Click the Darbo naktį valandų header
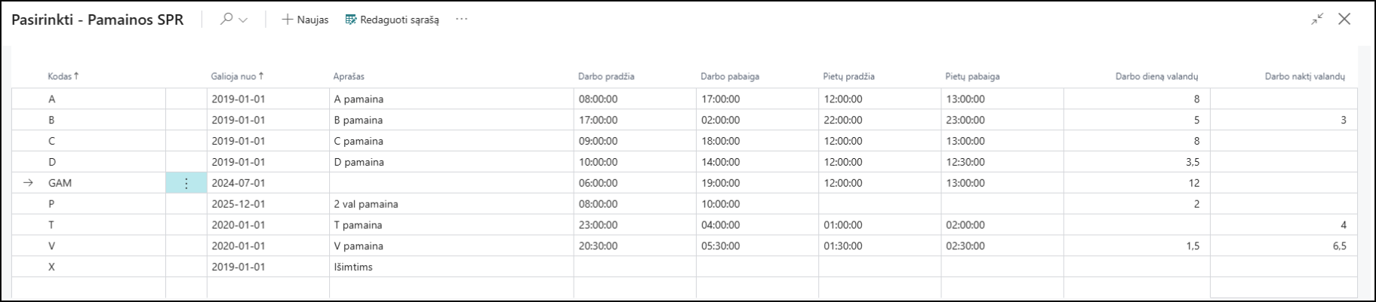The width and height of the screenshot is (1376, 302). click(x=1305, y=76)
